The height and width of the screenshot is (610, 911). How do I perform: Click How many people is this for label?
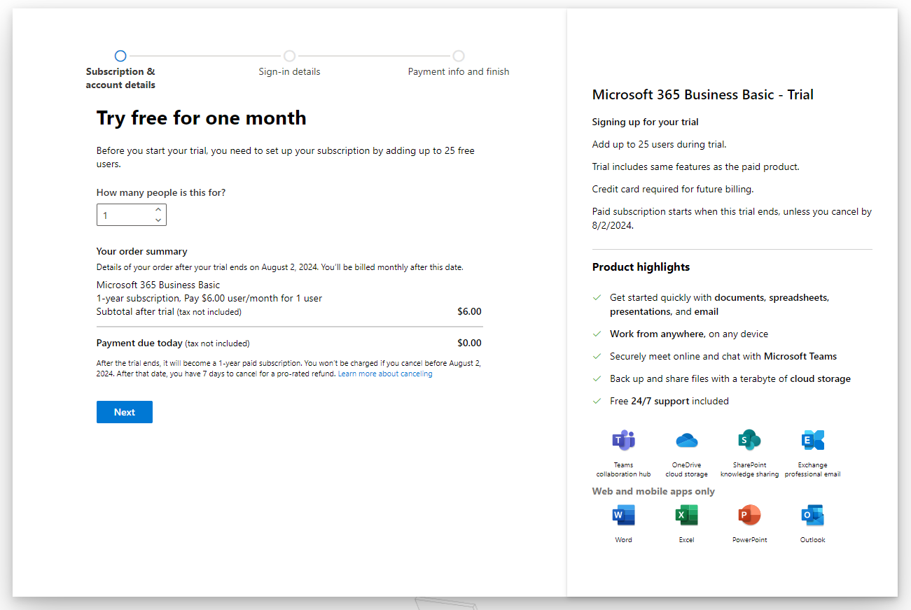coord(161,193)
